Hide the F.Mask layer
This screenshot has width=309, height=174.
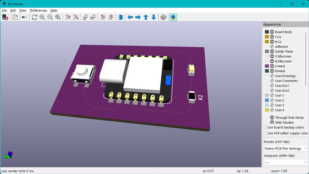(x=272, y=66)
